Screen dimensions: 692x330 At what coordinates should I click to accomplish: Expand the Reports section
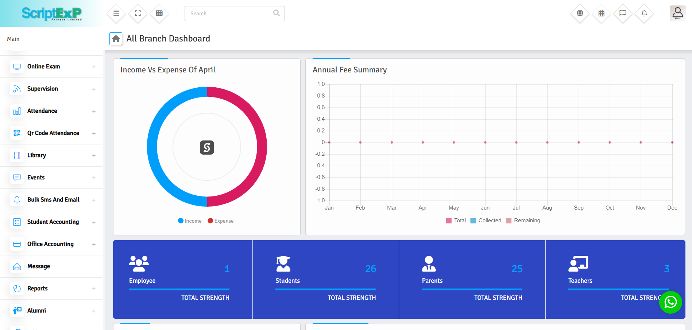tap(37, 288)
